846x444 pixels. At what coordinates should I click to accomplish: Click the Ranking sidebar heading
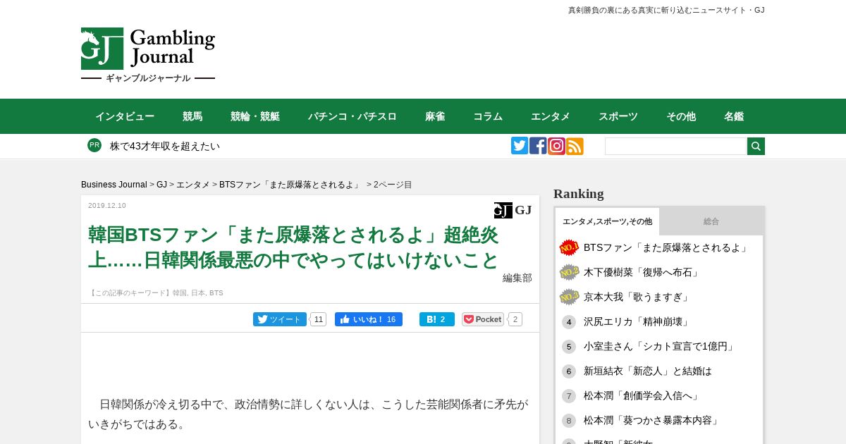(x=579, y=194)
